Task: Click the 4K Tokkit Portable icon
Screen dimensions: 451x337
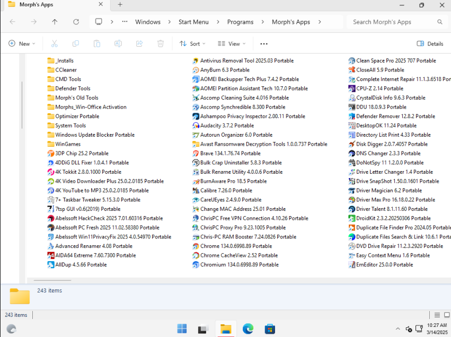Action: [51, 172]
